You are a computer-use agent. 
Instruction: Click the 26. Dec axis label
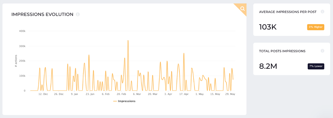(x=59, y=94)
